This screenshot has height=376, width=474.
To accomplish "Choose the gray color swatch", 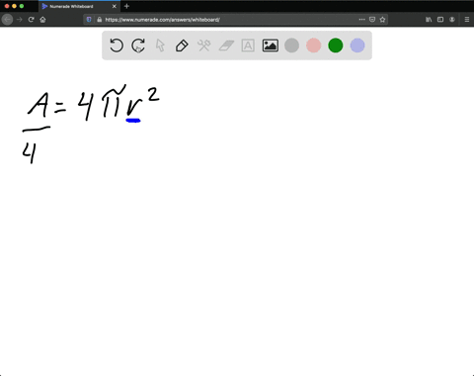I will click(x=291, y=46).
